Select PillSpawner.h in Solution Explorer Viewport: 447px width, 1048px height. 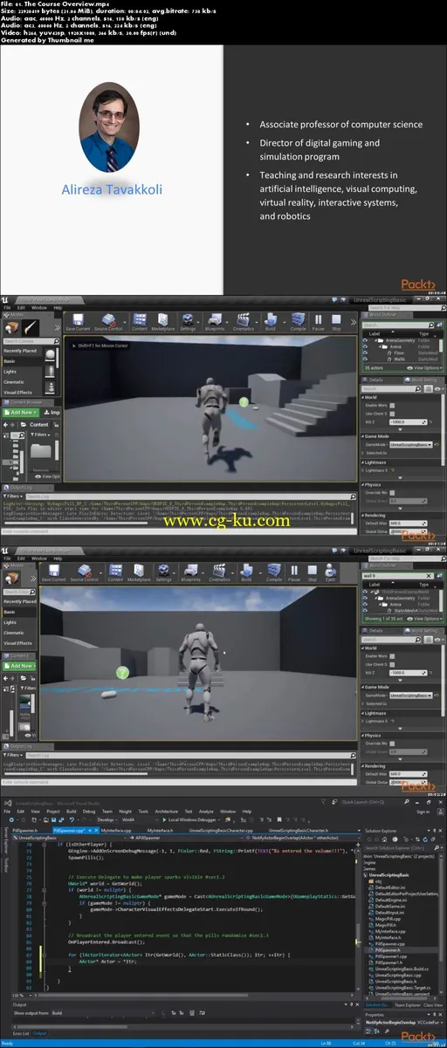click(388, 949)
